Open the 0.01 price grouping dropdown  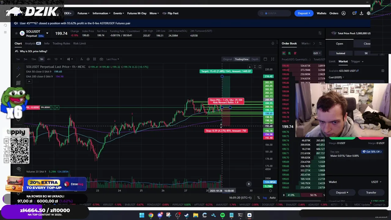tap(316, 53)
